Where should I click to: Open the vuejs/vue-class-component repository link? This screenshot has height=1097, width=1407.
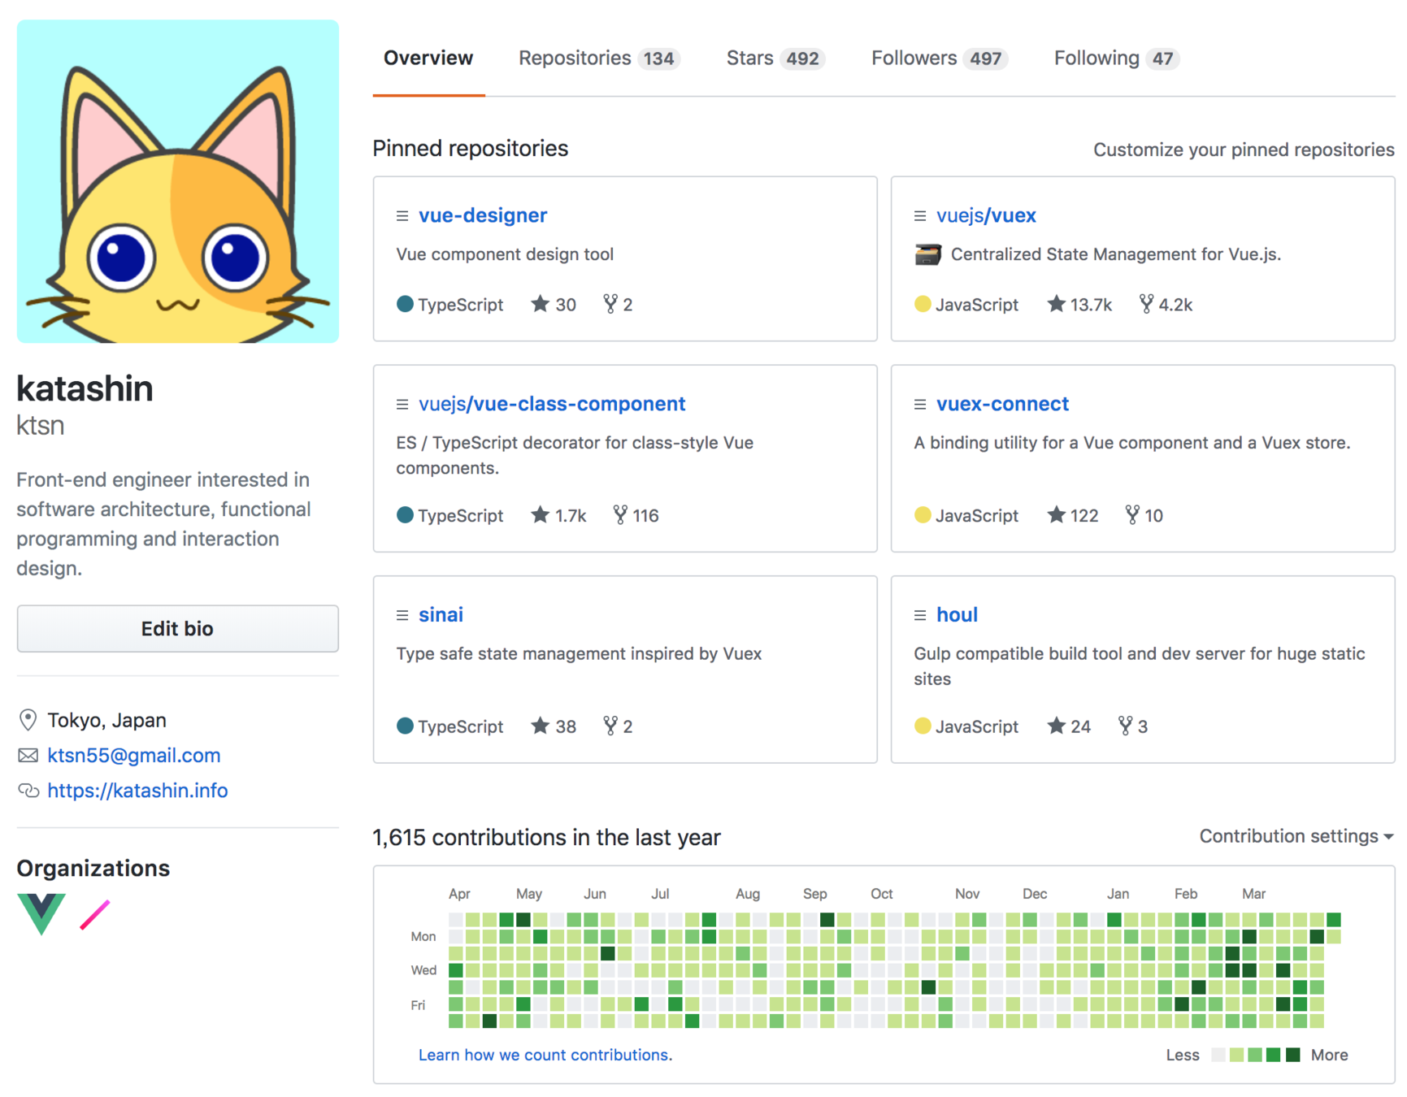point(552,404)
